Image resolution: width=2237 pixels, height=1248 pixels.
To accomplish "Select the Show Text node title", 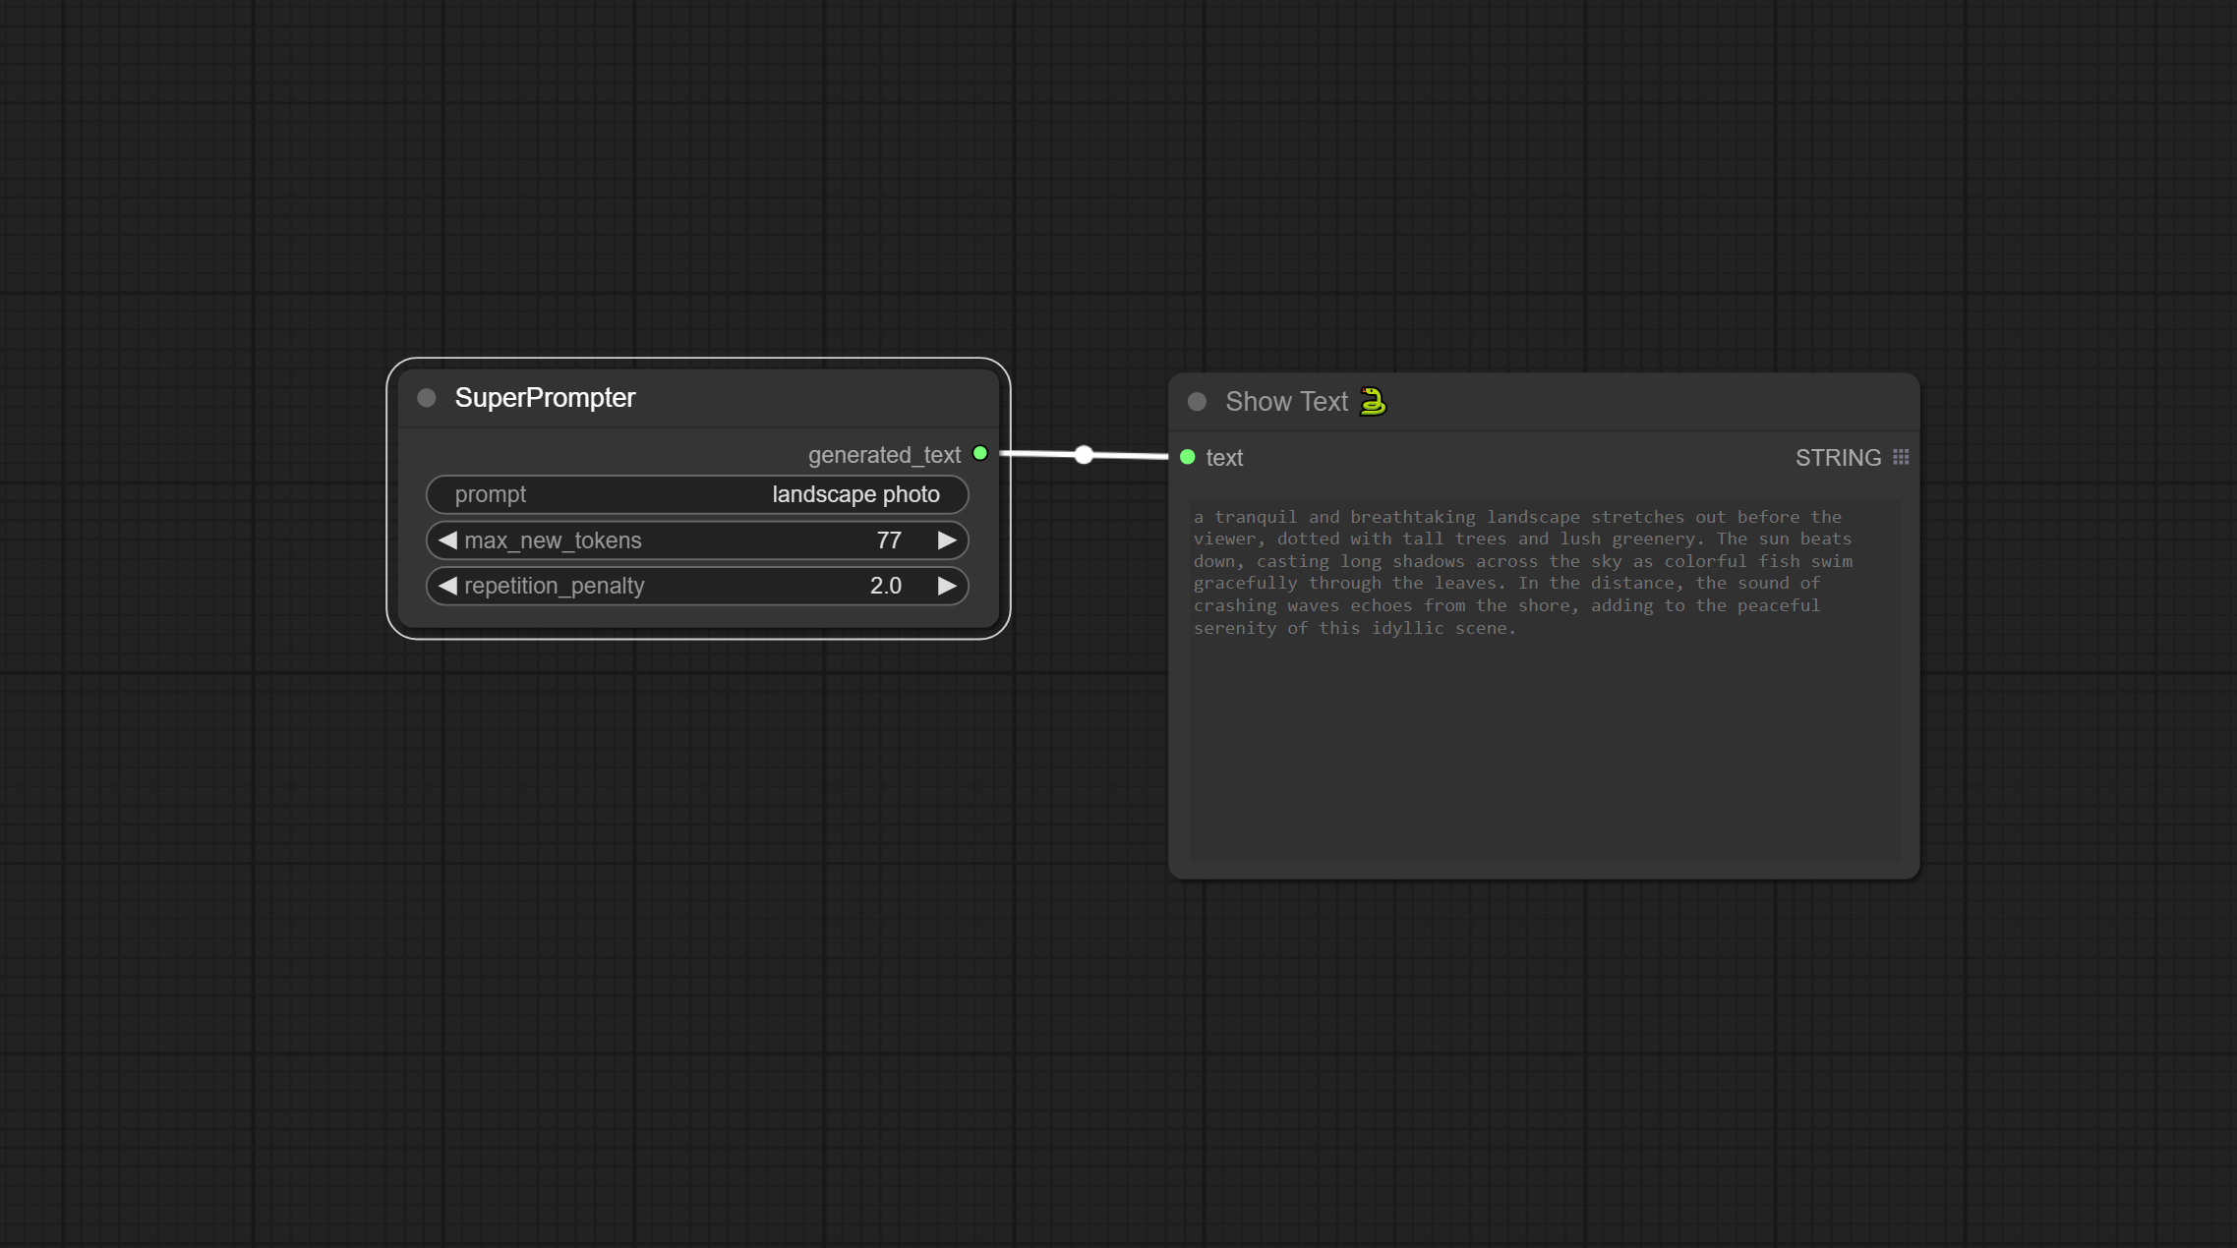I will click(1286, 402).
